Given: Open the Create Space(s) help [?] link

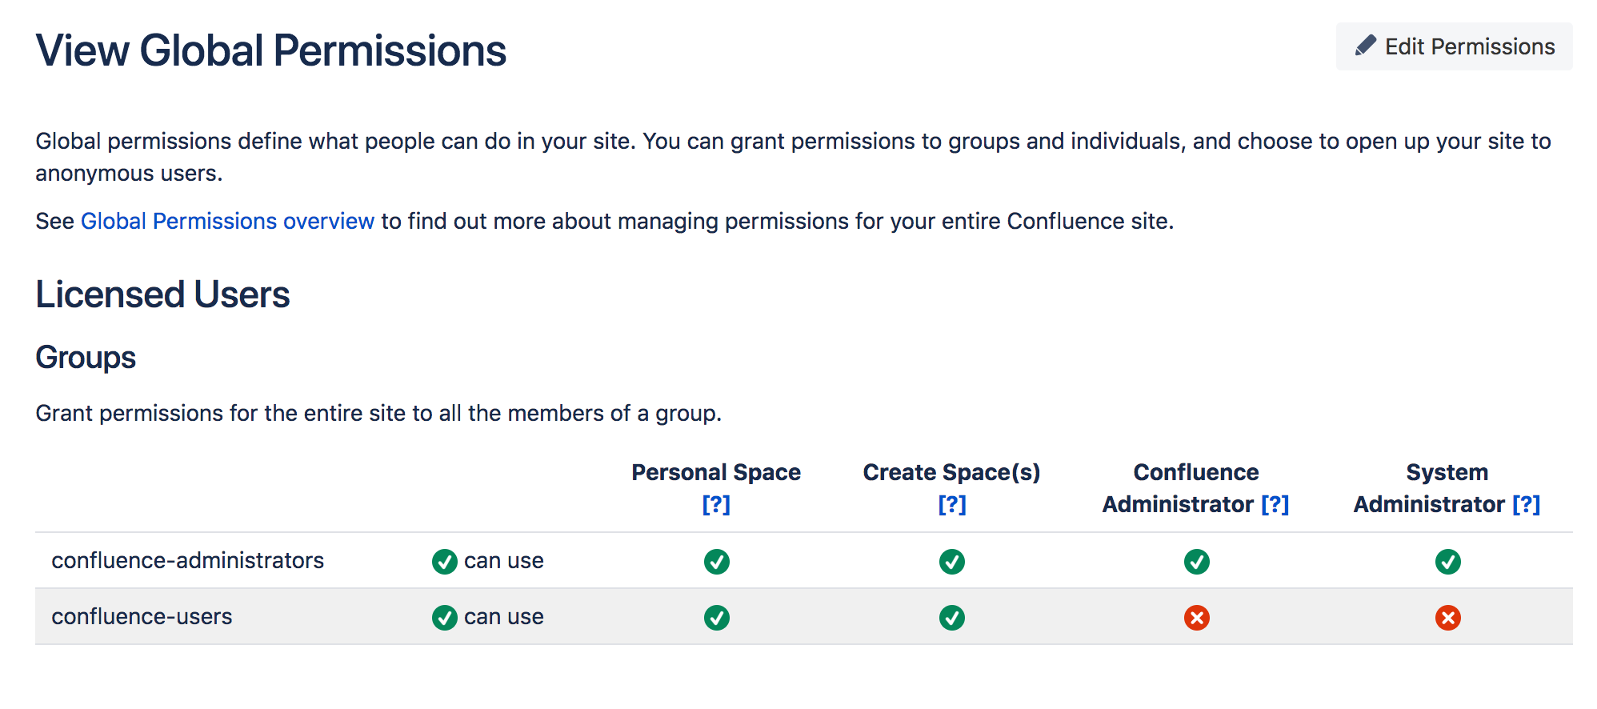Looking at the screenshot, I should tap(951, 504).
